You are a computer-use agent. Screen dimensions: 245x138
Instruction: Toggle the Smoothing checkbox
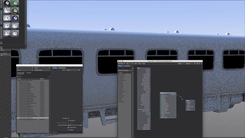68,121
